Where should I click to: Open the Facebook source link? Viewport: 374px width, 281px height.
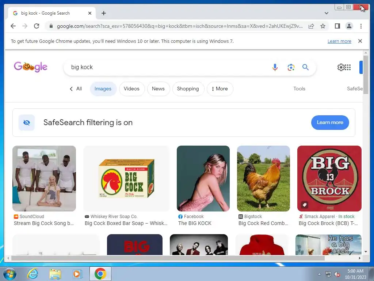point(191,217)
